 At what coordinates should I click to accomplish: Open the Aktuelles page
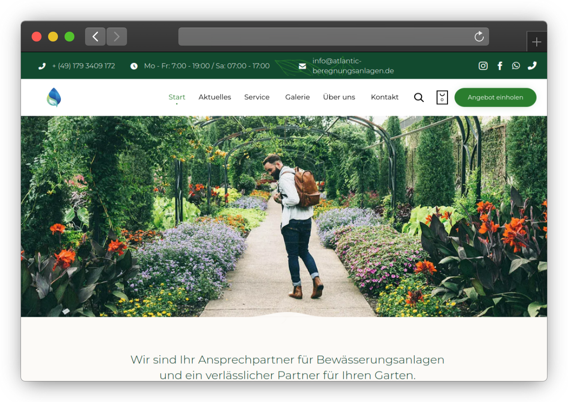point(215,97)
